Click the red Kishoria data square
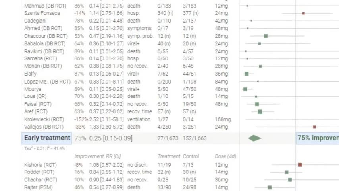 pos(300,165)
